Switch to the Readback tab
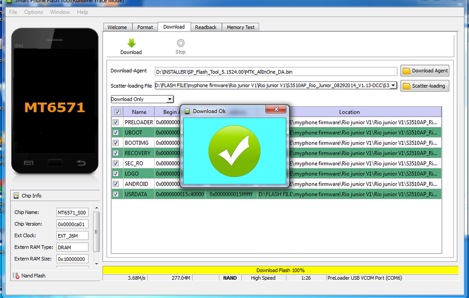Viewport: 469px width, 298px height. (x=206, y=27)
